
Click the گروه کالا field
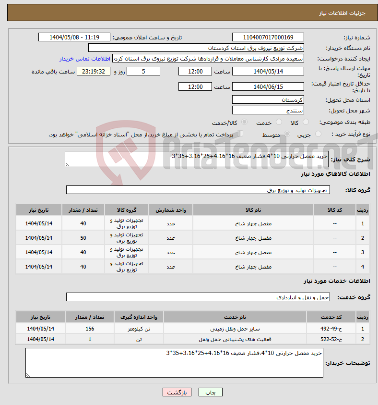pyautogui.click(x=198, y=190)
